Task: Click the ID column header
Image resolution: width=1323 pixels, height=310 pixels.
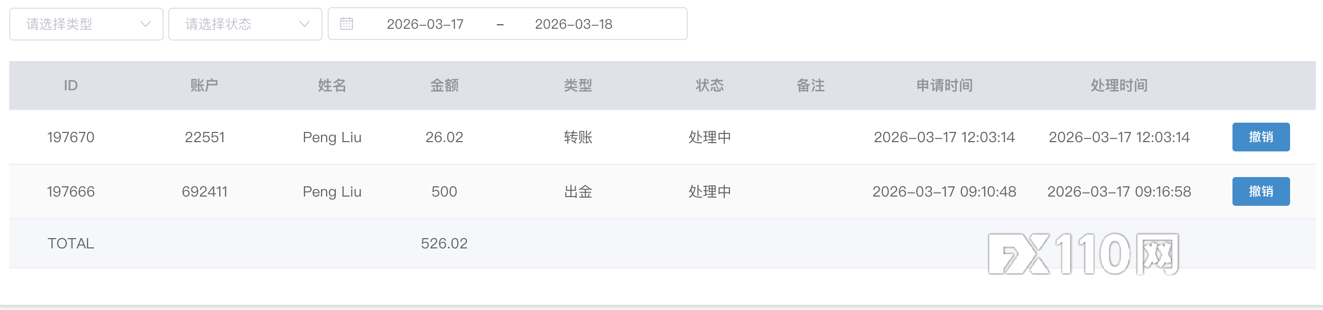Action: [70, 85]
